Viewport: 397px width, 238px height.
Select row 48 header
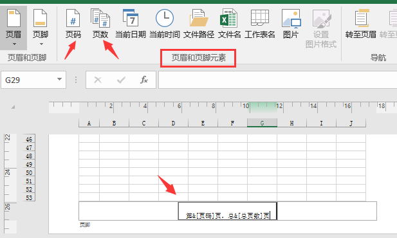point(29,156)
